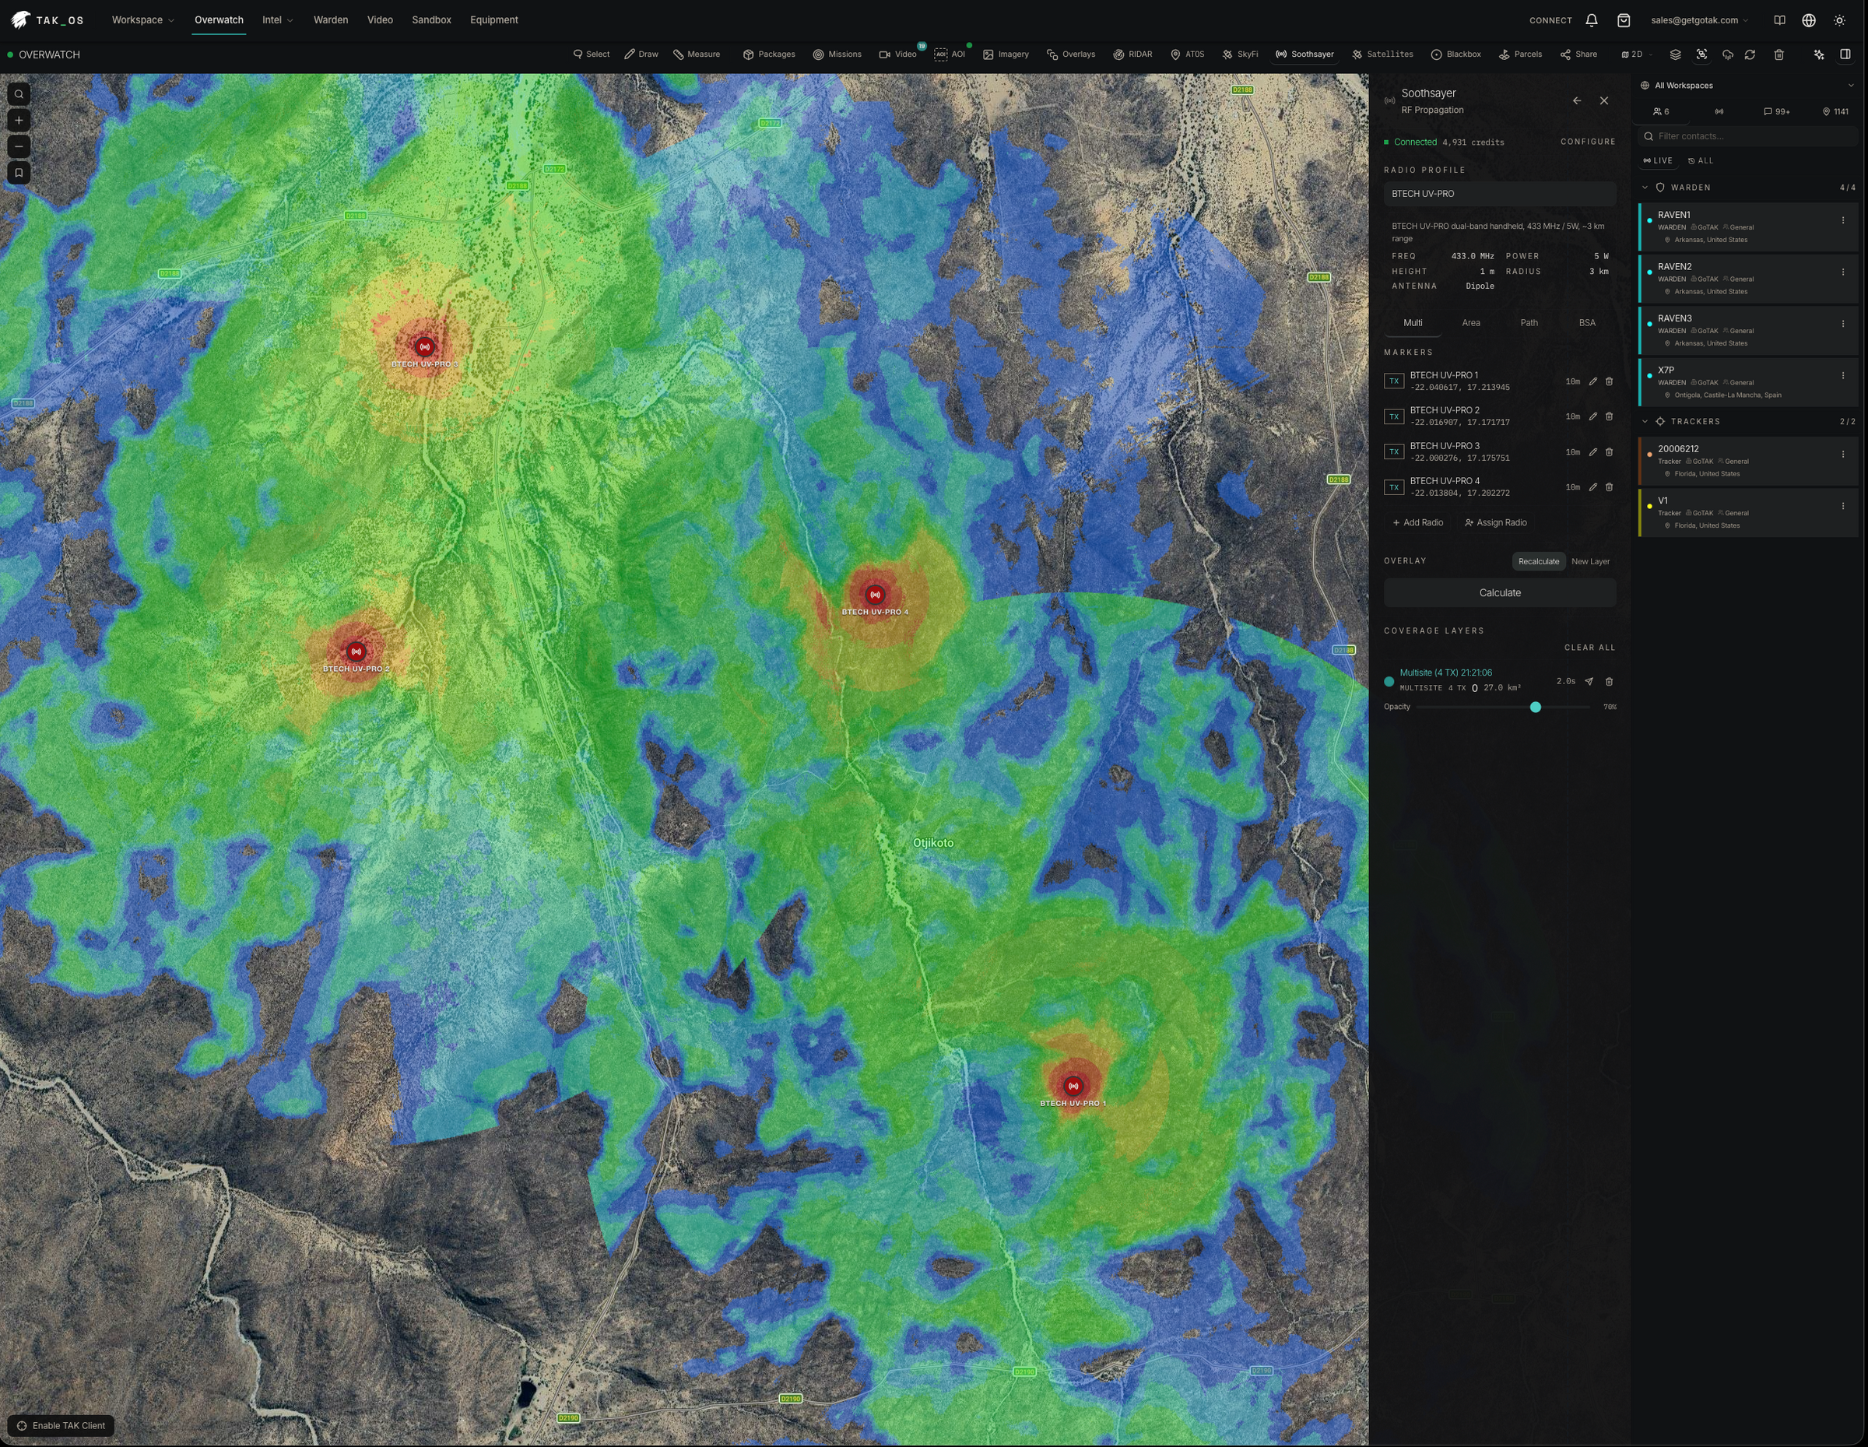Switch contacts filter to ALL
This screenshot has height=1447, width=1868.
tap(1701, 161)
